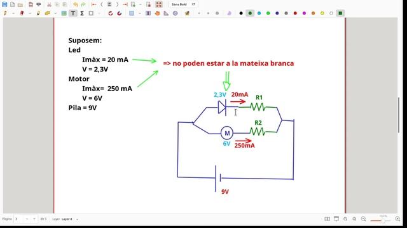Pick the dark green color swatch
407x228 pixels.
pyautogui.click(x=250, y=13)
